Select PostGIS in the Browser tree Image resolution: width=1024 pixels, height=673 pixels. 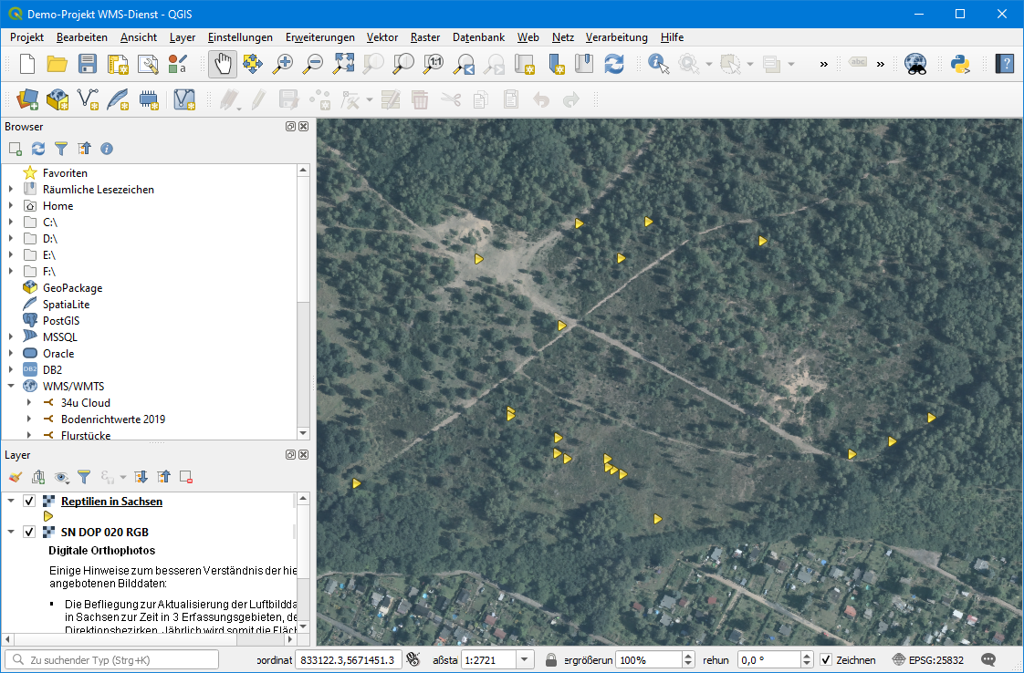pos(60,321)
